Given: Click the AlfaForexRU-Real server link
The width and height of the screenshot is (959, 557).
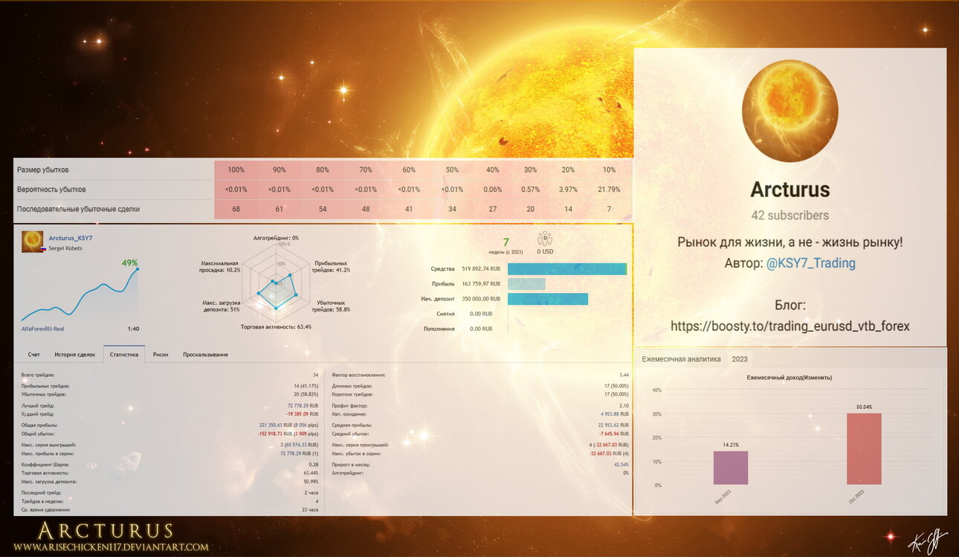Looking at the screenshot, I should tap(43, 328).
